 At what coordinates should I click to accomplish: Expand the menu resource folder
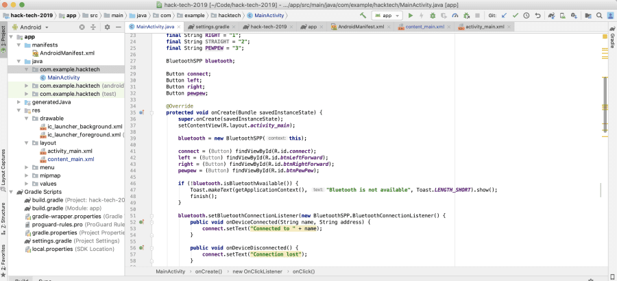click(26, 167)
